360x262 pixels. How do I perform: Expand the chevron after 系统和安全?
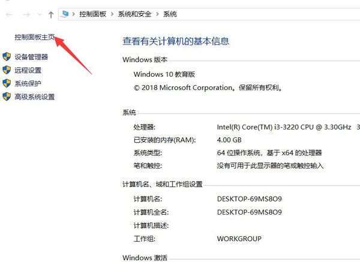(x=157, y=14)
